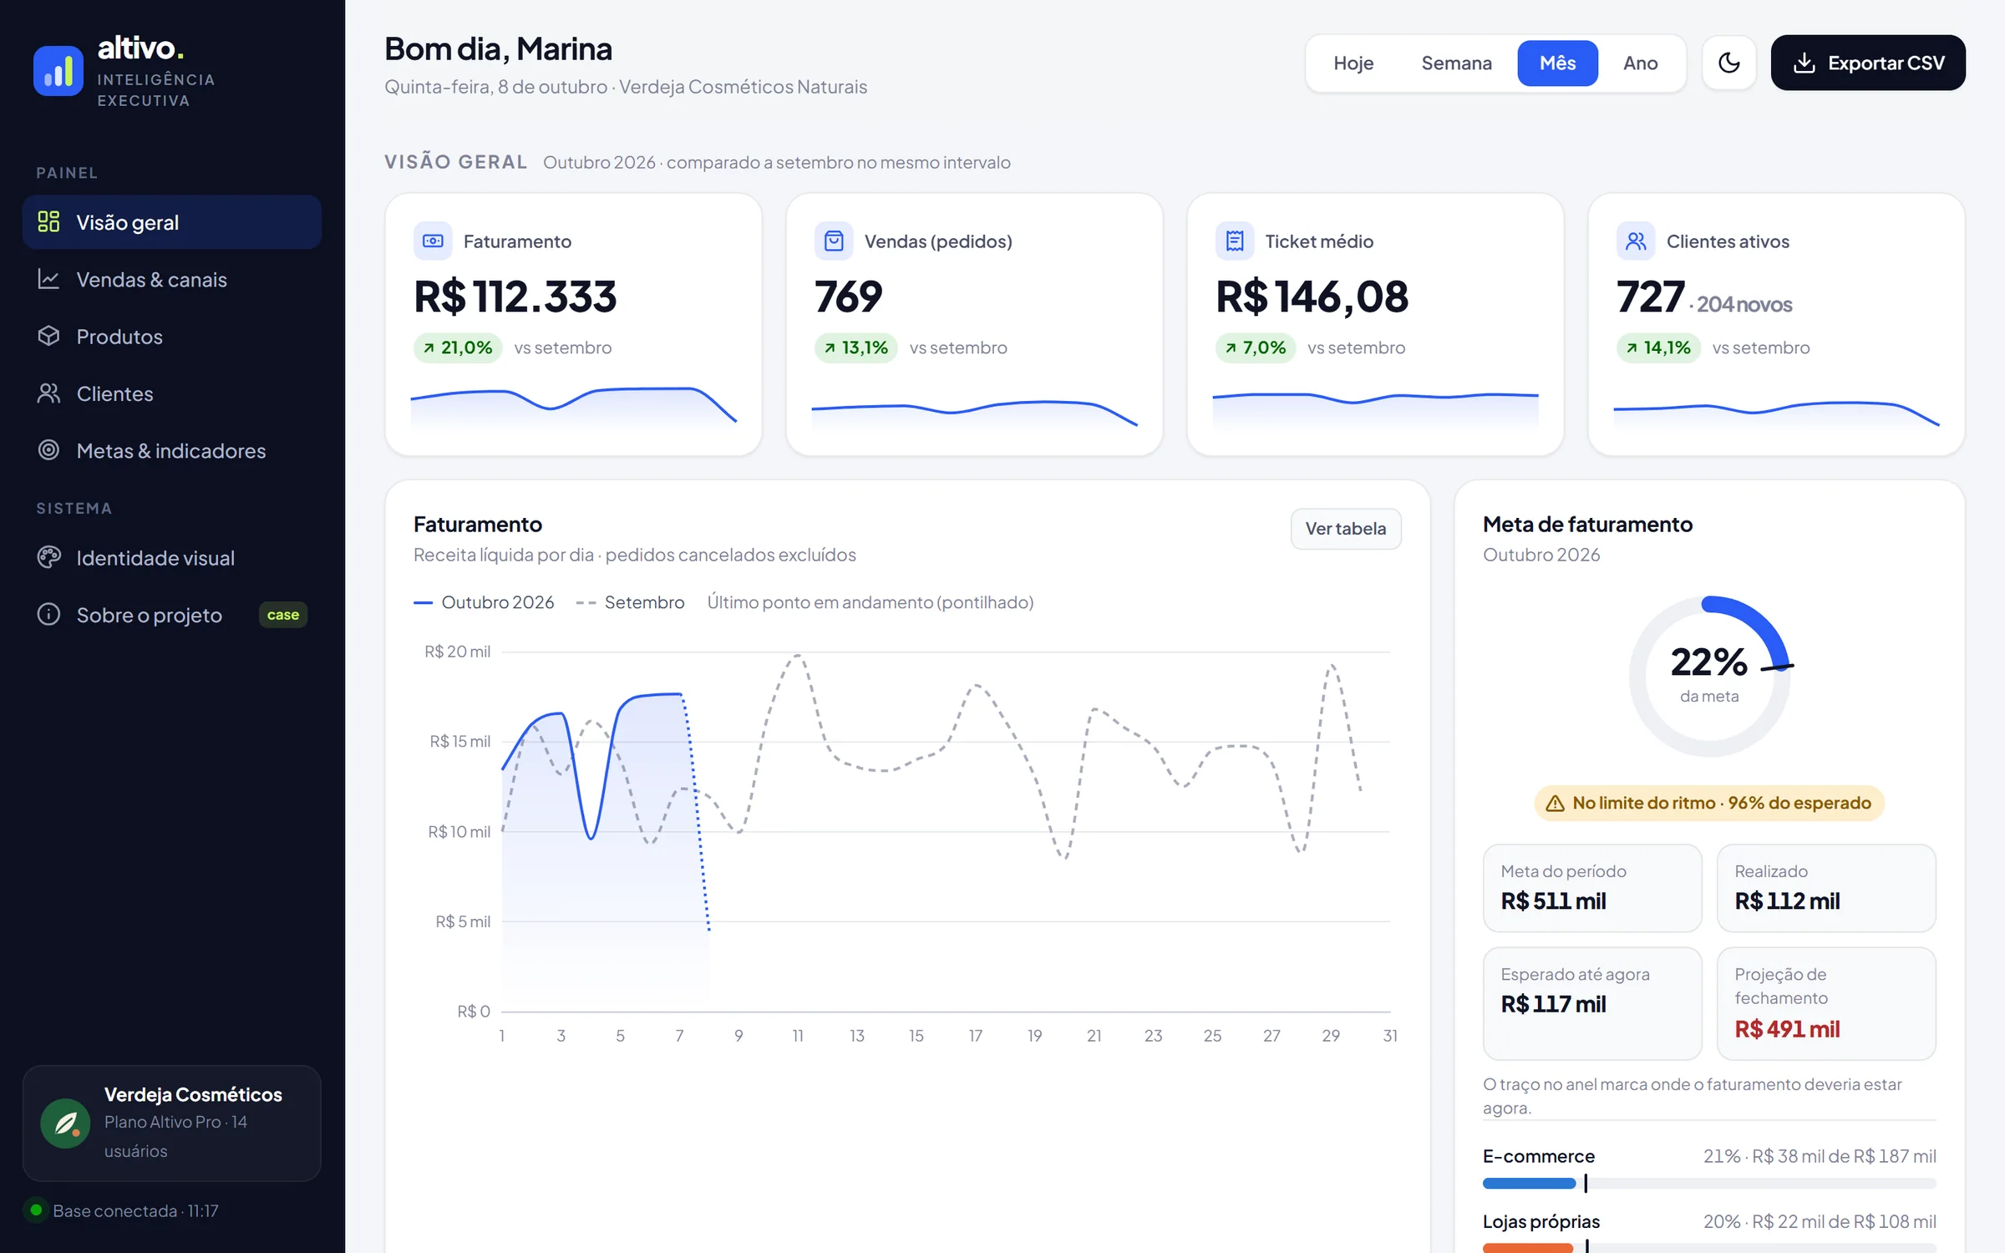The height and width of the screenshot is (1253, 2005).
Task: Click the warning triangle in ritmo badge
Action: (x=1555, y=804)
